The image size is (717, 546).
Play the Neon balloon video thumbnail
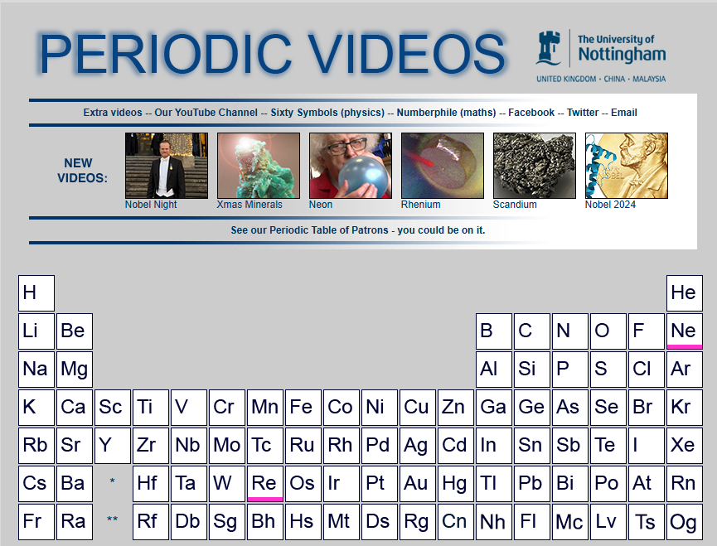(x=350, y=166)
